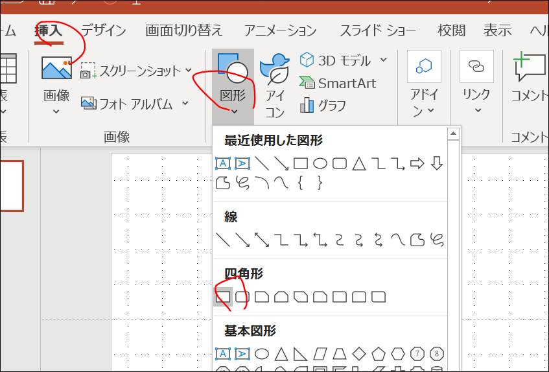This screenshot has width=549, height=372.
Task: Select the right triangle under 基本図形
Action: pyautogui.click(x=301, y=354)
